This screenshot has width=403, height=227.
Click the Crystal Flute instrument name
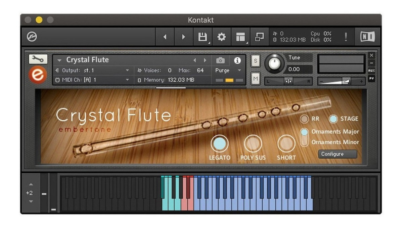[87, 60]
